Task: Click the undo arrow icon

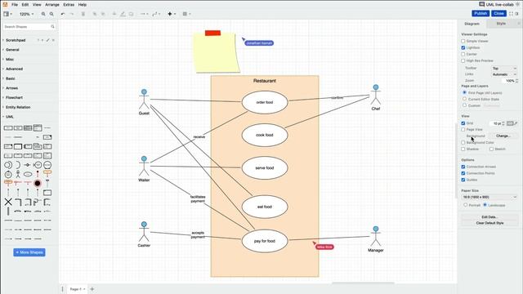Action: [63, 14]
